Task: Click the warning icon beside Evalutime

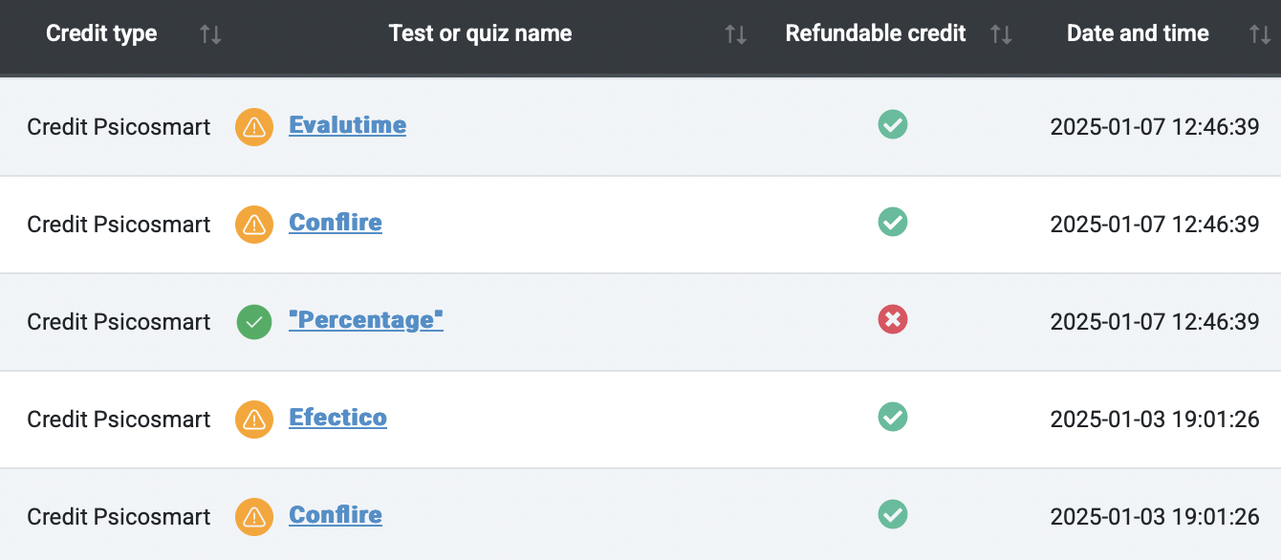Action: (254, 127)
